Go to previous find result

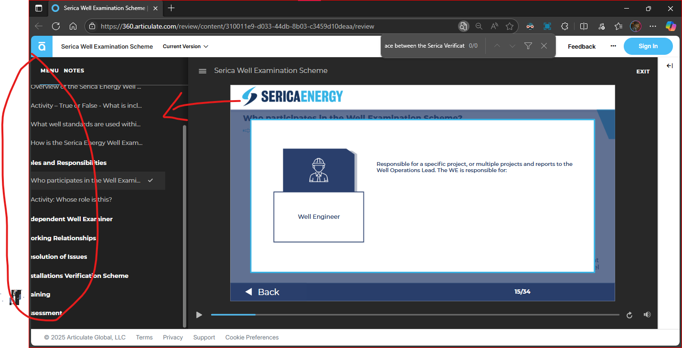coord(497,46)
